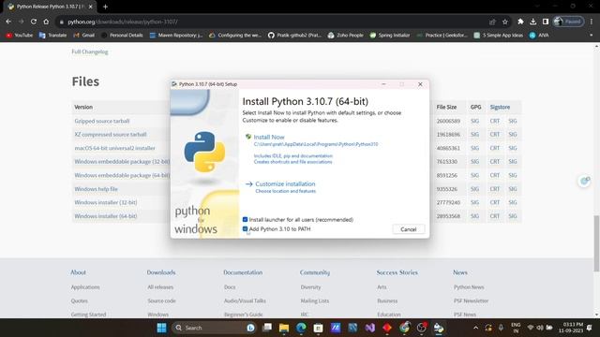Open Chrome downloads icon
The image size is (600, 337).
click(x=533, y=22)
